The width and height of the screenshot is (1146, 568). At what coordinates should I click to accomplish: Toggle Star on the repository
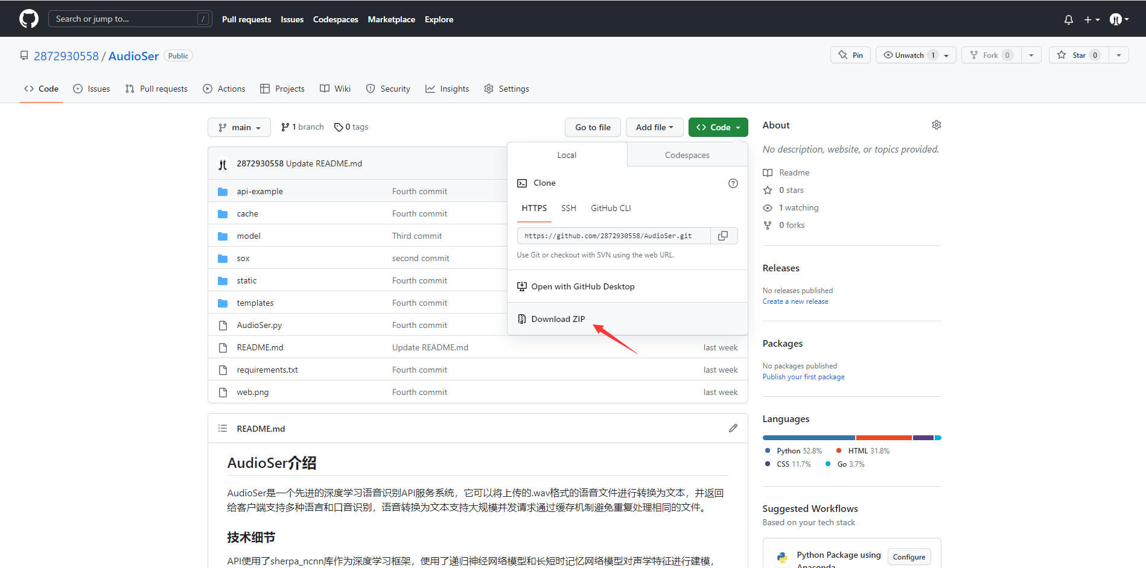click(1079, 55)
